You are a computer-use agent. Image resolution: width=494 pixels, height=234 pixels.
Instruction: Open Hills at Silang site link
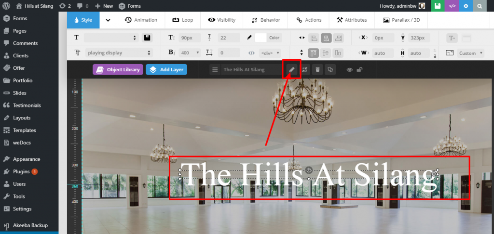pyautogui.click(x=35, y=6)
